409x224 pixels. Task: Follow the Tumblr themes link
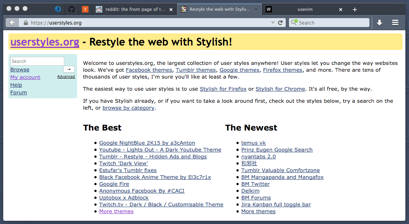[x=196, y=70]
